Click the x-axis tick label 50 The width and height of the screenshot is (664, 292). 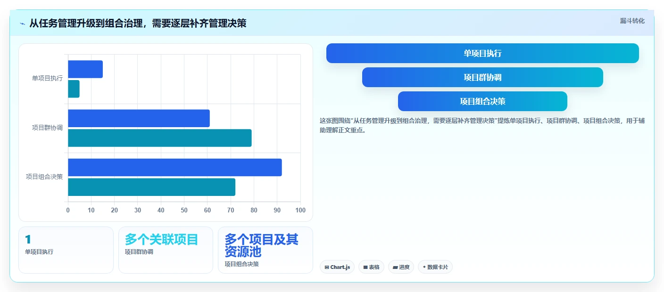coord(184,210)
